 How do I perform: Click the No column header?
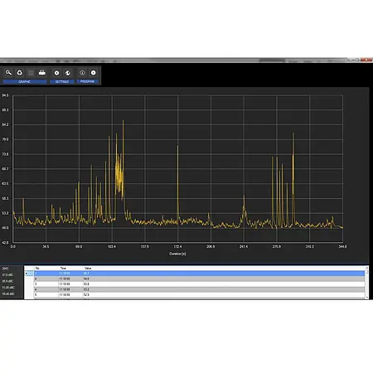coord(37,269)
